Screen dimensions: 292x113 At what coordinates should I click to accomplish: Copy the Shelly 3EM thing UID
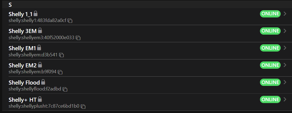point(78,38)
